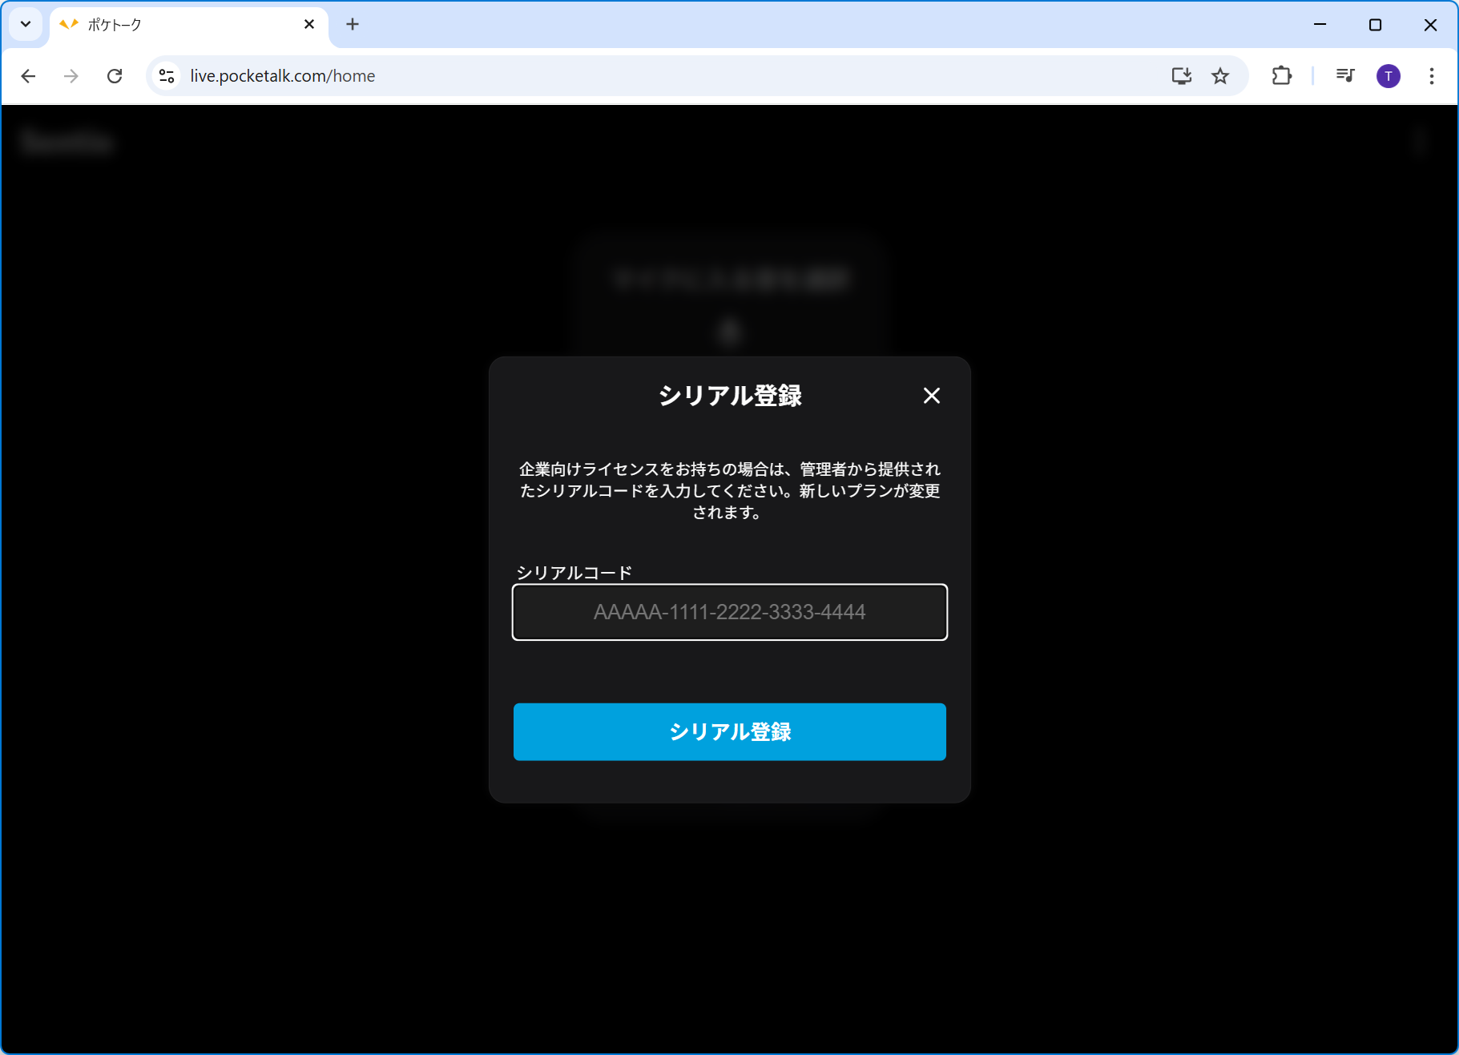
Task: Select the ポケトーク browser tab
Action: pos(188,25)
